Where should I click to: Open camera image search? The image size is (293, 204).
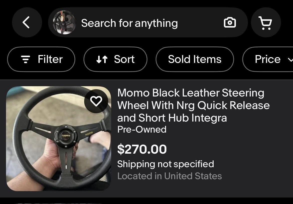(230, 23)
